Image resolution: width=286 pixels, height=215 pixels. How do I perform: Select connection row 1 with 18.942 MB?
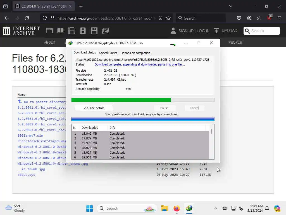point(140,134)
